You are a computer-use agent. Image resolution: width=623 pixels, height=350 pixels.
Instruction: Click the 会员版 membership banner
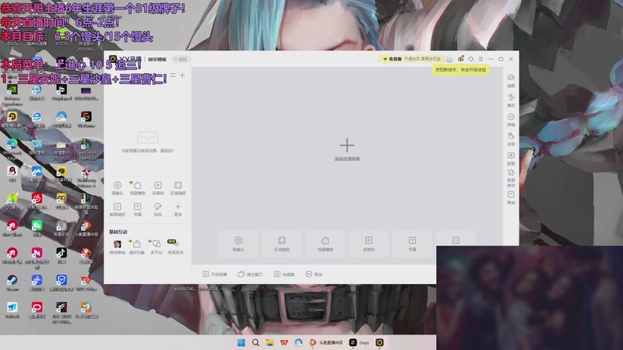coord(410,59)
